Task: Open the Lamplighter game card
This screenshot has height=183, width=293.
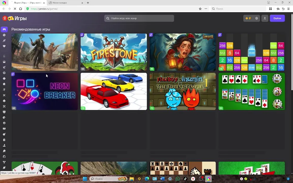Action: 183,52
